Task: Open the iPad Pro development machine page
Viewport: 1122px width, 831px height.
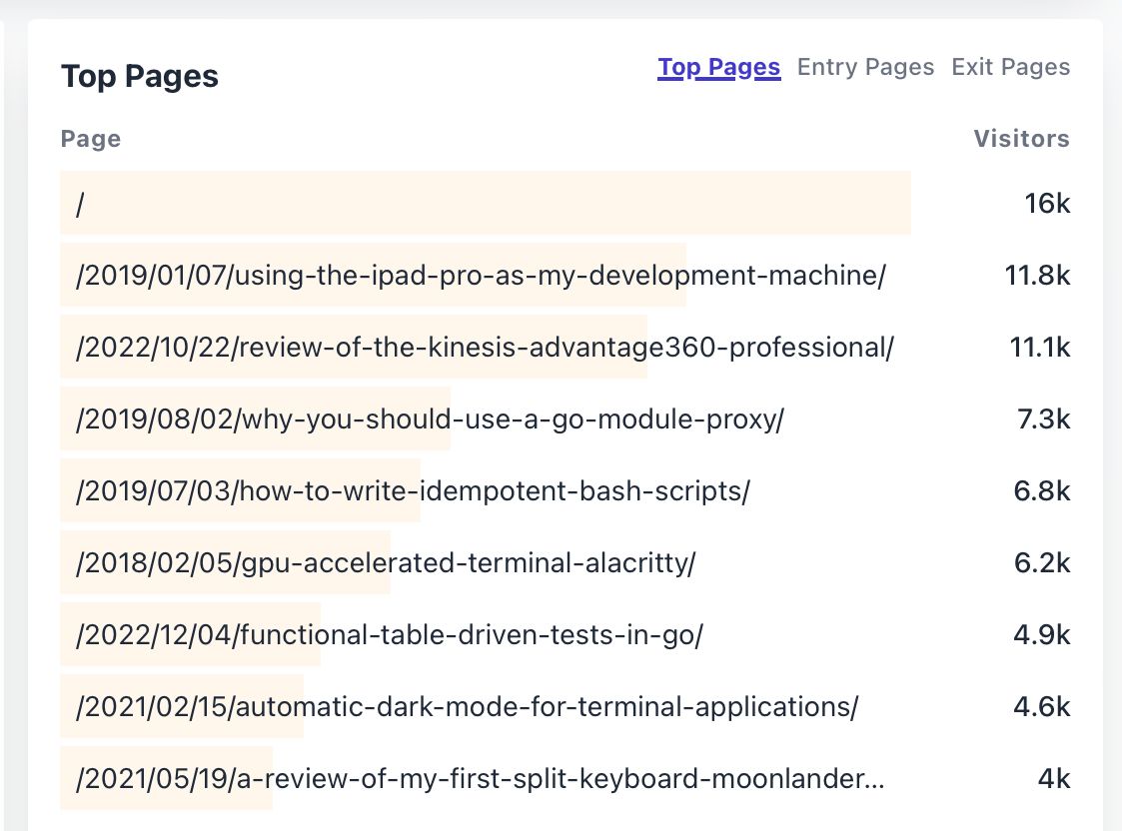Action: click(481, 276)
